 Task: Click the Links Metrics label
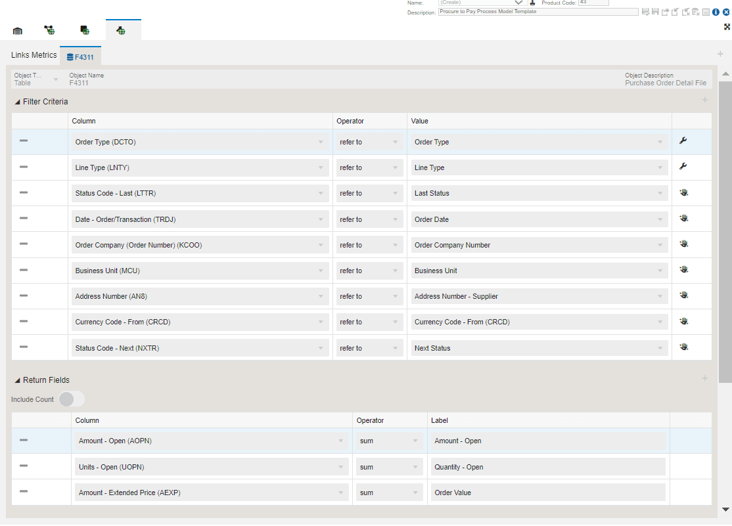34,55
